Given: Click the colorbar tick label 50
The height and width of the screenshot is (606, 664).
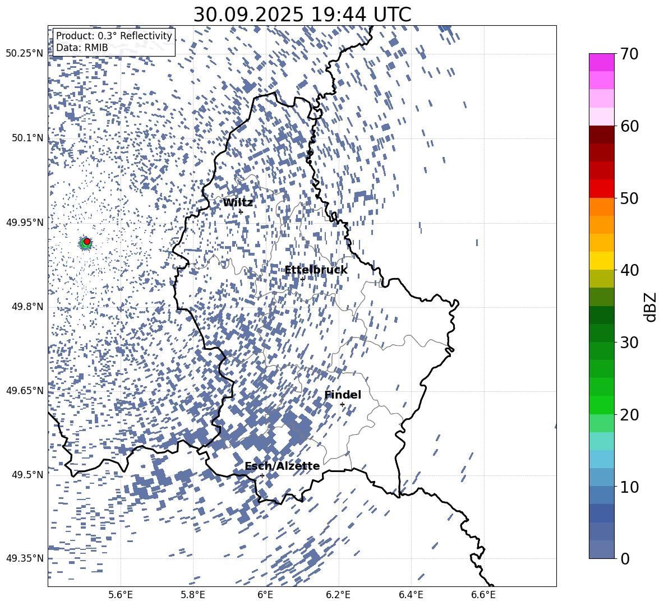Looking at the screenshot, I should point(629,198).
